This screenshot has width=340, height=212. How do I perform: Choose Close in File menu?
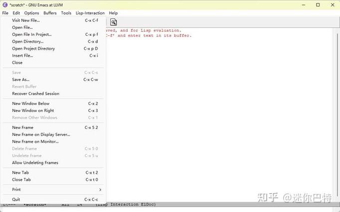[x=53, y=63]
